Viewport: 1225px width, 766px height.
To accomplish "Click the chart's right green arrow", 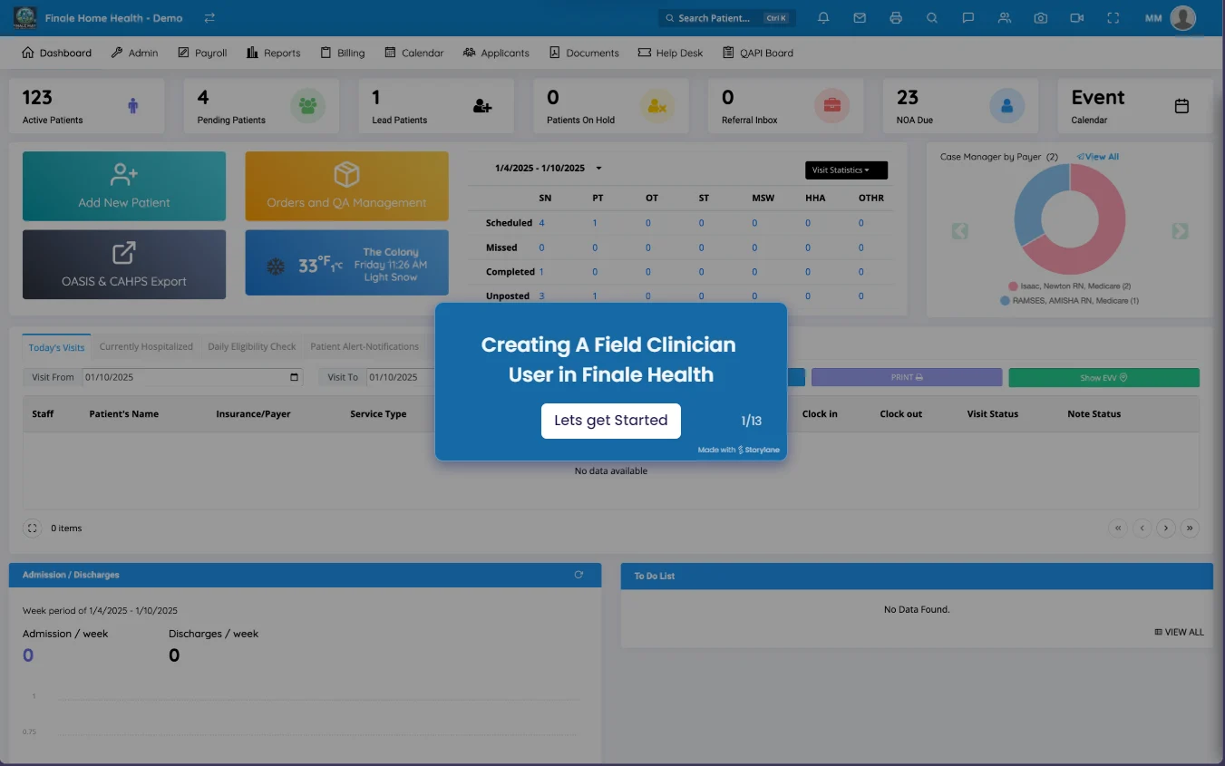I will (1180, 231).
